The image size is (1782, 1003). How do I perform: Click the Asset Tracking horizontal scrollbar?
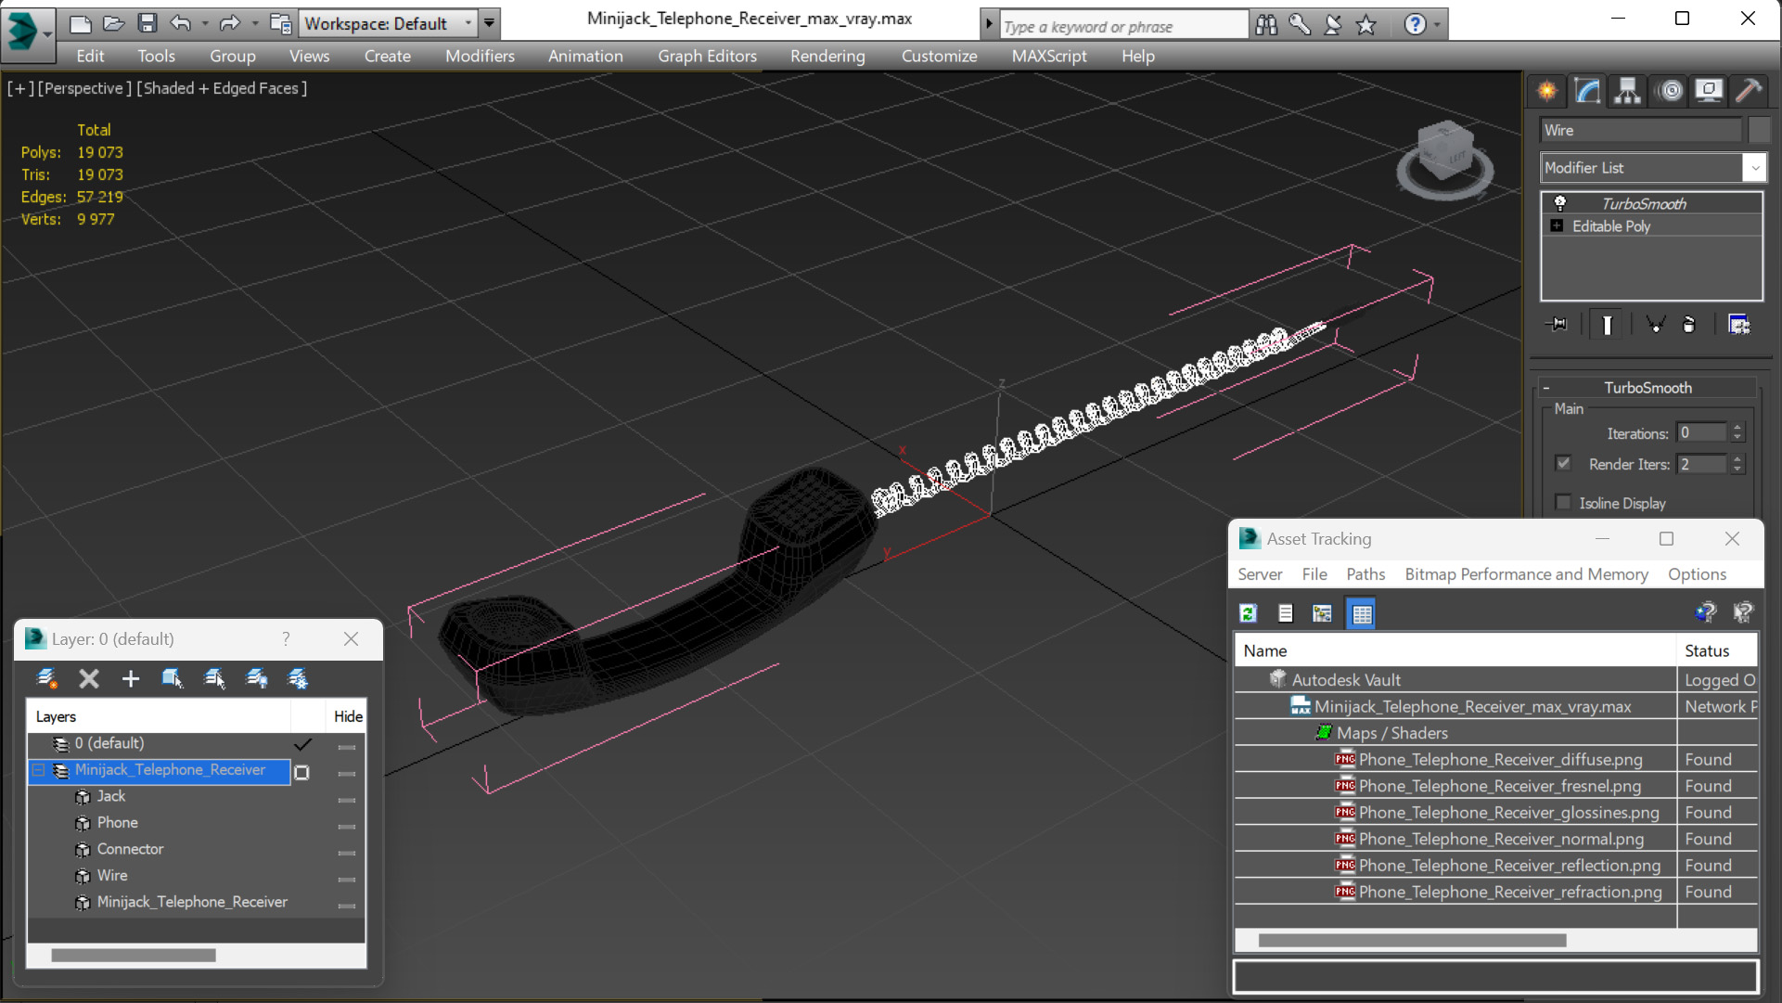pos(1412,941)
